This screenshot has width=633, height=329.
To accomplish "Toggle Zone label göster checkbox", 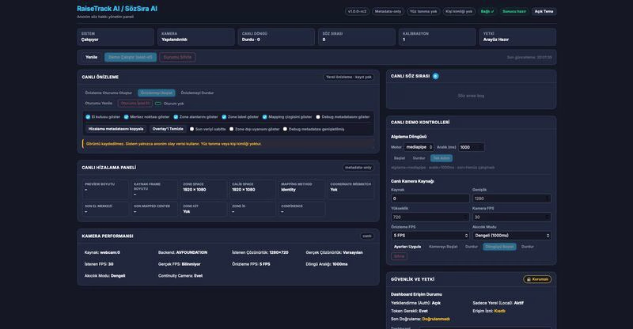I will 224,117.
